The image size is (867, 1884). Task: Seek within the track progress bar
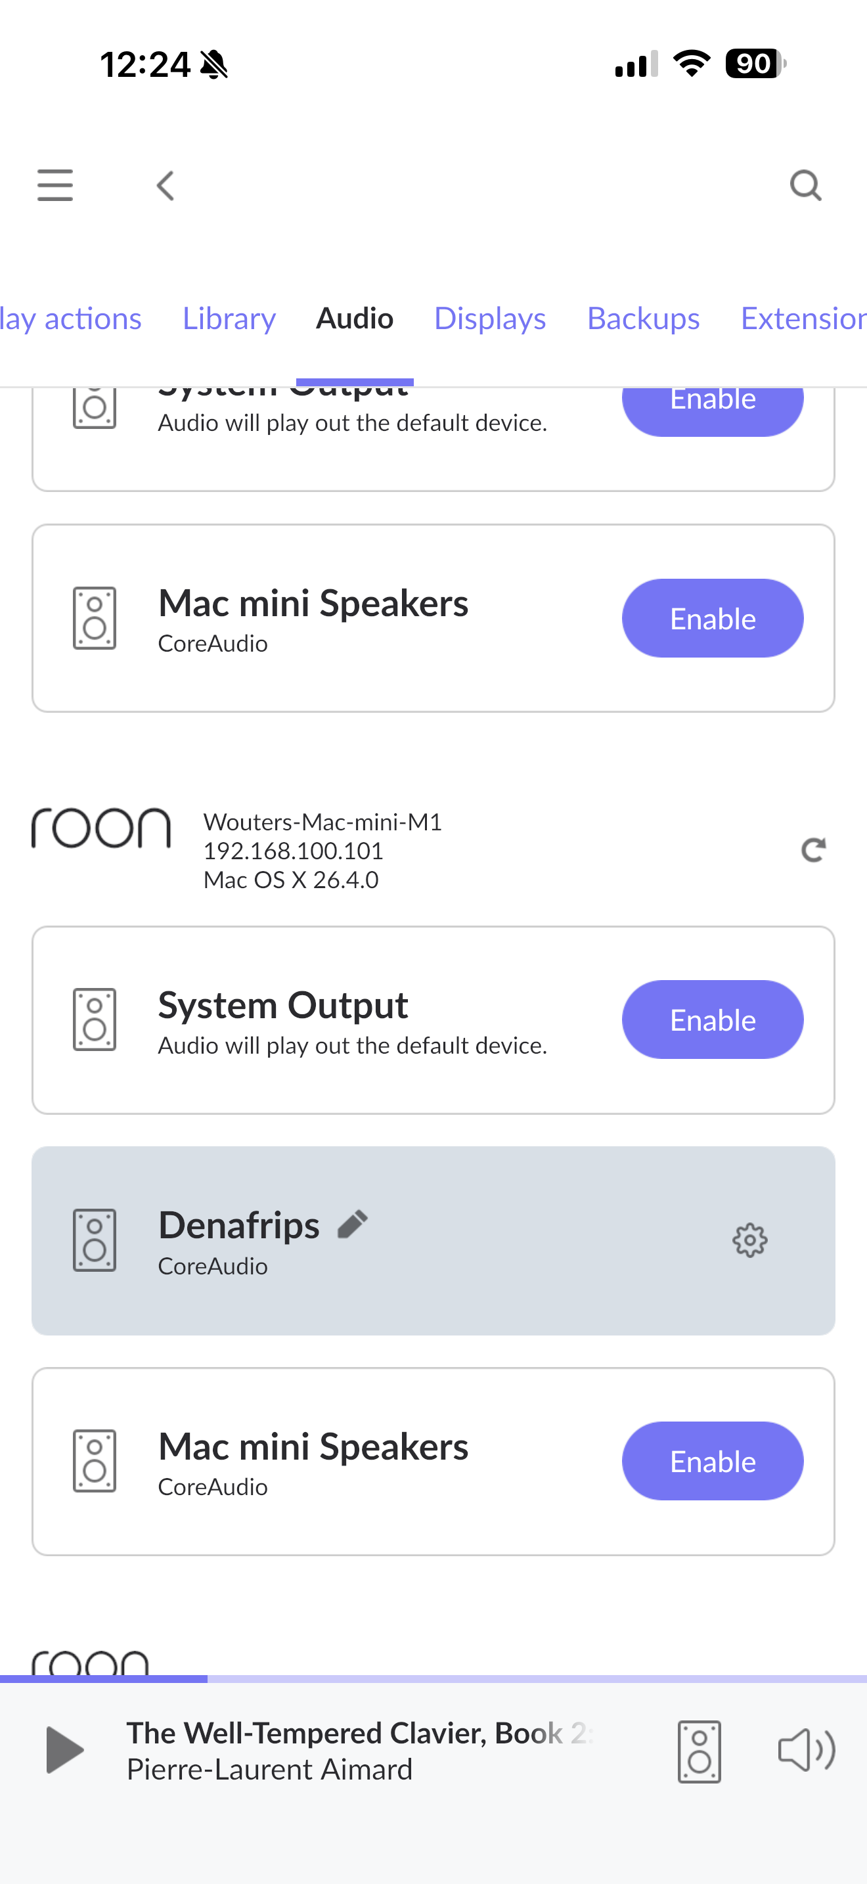click(433, 1679)
